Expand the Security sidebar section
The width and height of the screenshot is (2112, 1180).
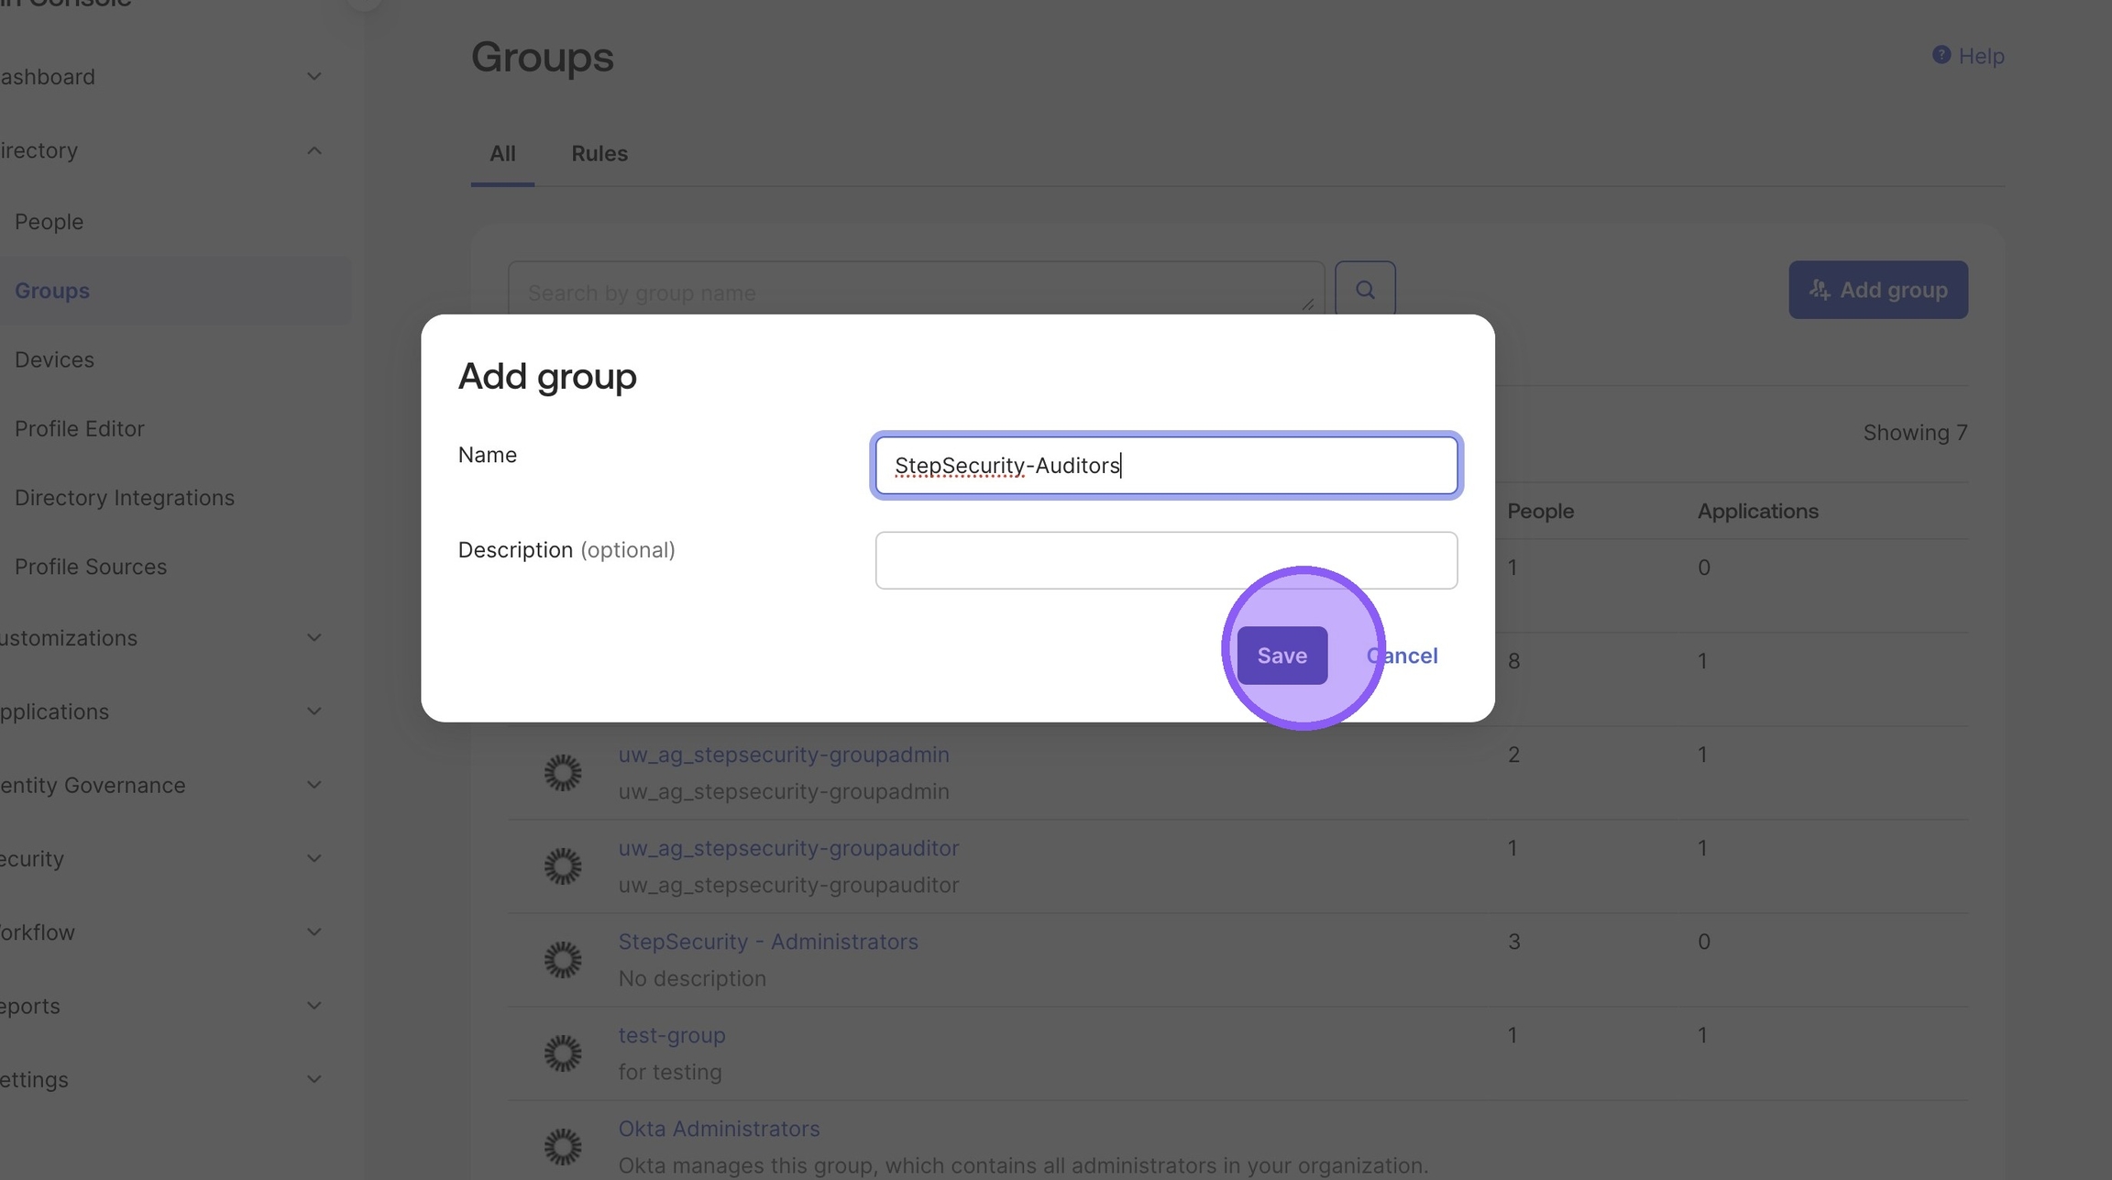point(313,859)
